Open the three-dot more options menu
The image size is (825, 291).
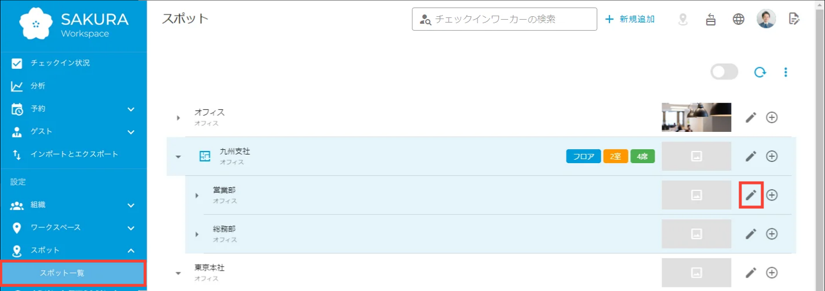coord(786,72)
